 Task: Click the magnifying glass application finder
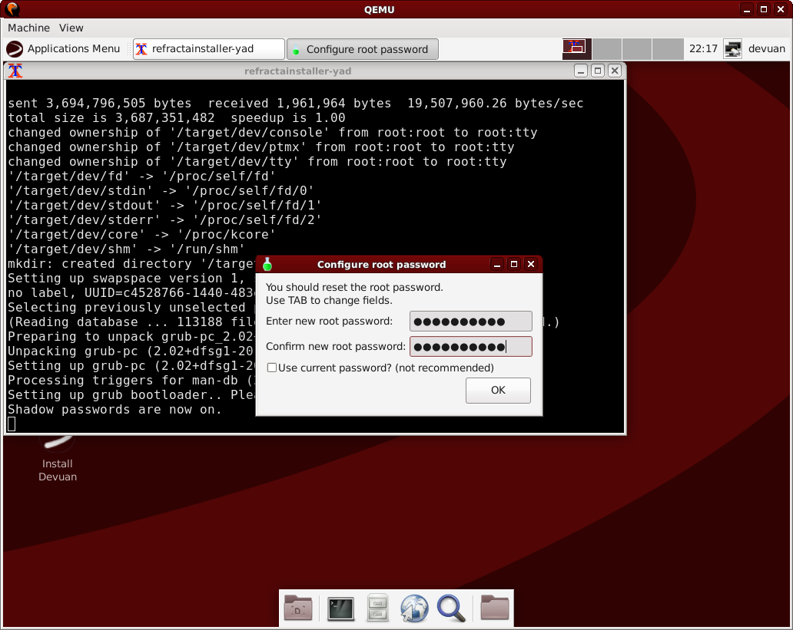(451, 609)
